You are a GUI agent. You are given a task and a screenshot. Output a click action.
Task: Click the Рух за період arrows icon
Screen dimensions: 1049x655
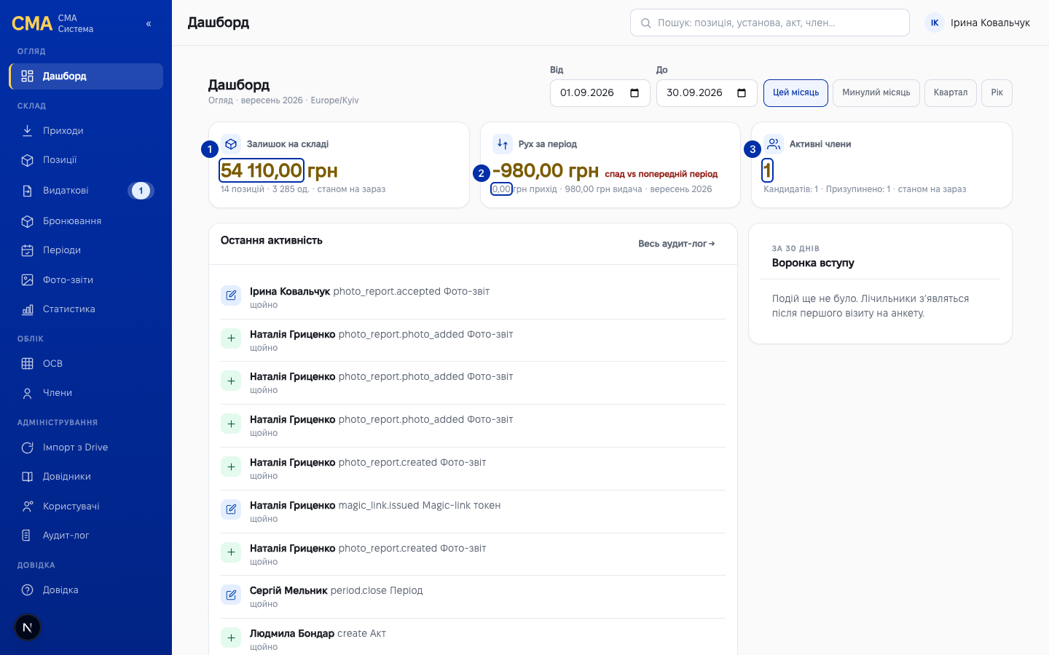503,144
